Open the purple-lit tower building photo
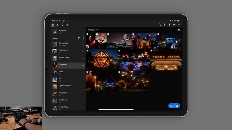This screenshot has width=232, height=130. 144,41
